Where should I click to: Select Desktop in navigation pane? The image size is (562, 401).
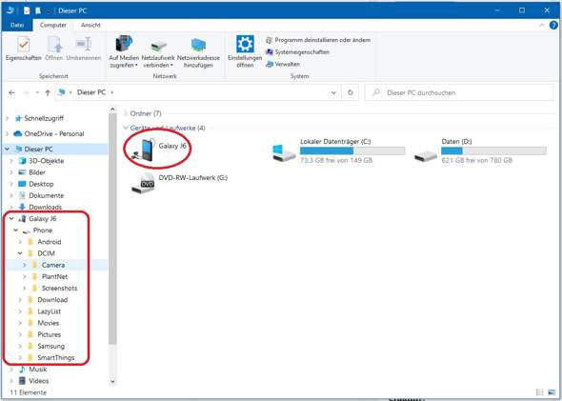[41, 184]
